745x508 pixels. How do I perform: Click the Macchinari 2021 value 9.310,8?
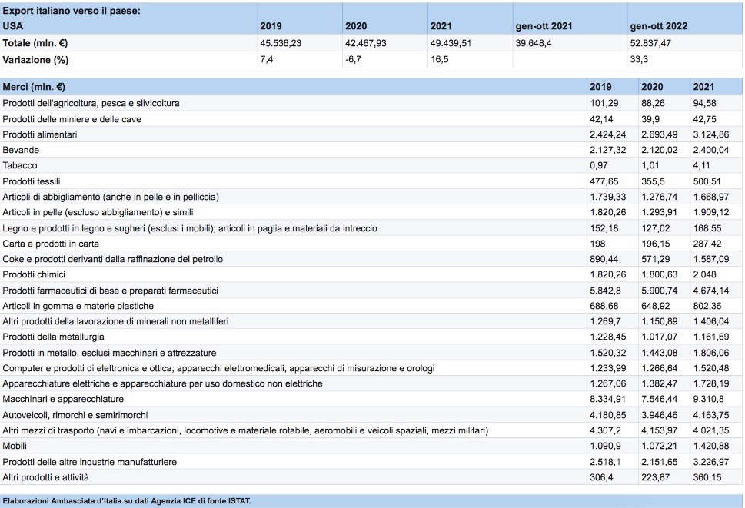coord(708,400)
